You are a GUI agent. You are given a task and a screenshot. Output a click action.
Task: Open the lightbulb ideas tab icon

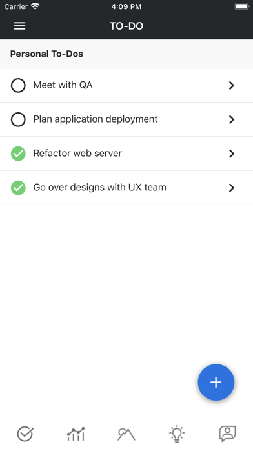click(x=177, y=434)
